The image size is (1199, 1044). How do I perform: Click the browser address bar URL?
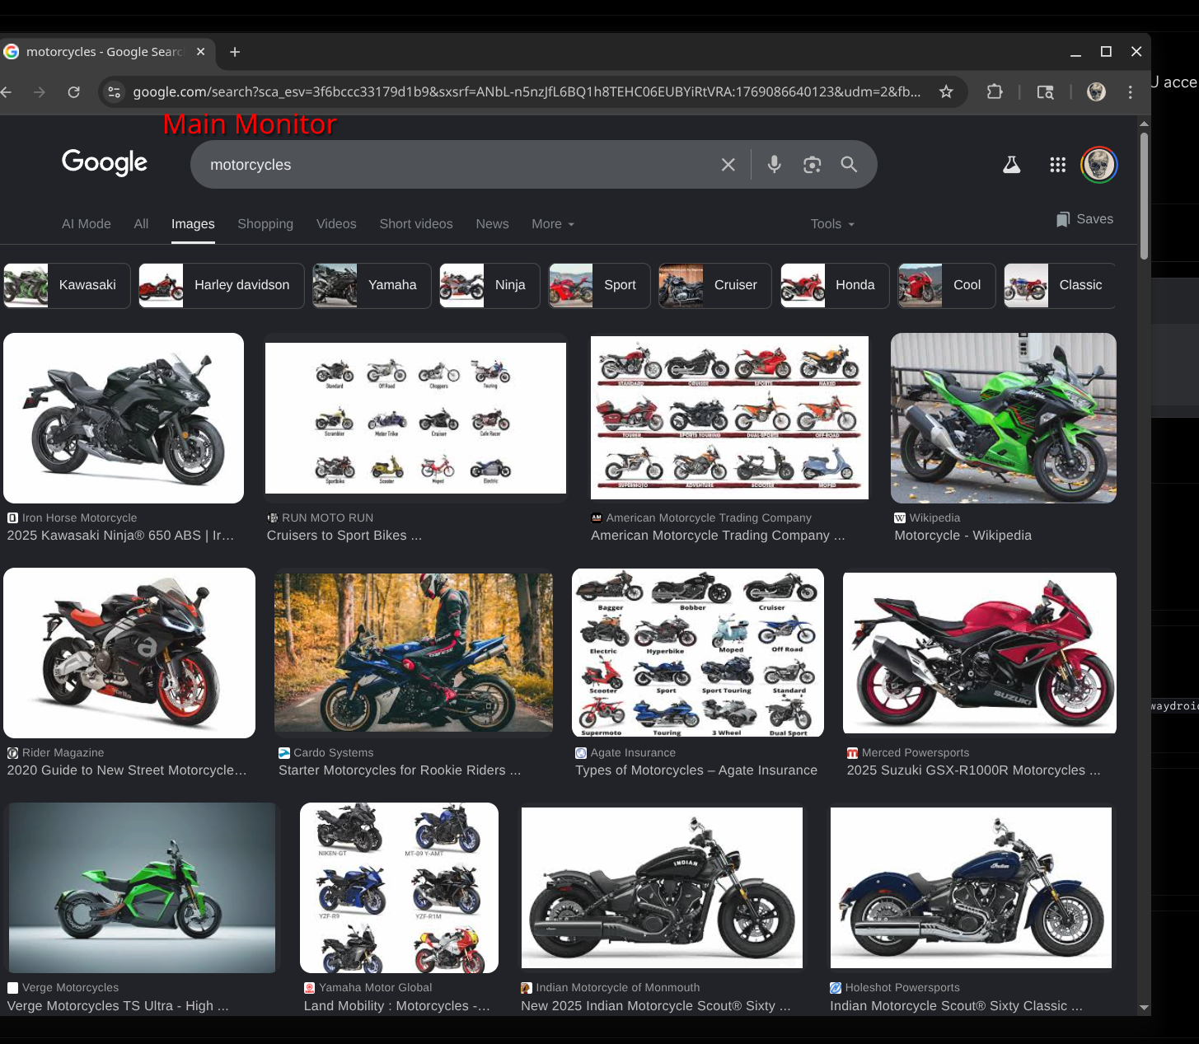tap(527, 91)
